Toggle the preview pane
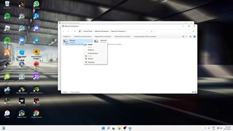Image resolution: width=233 pixels, height=131 pixels. coord(190,36)
